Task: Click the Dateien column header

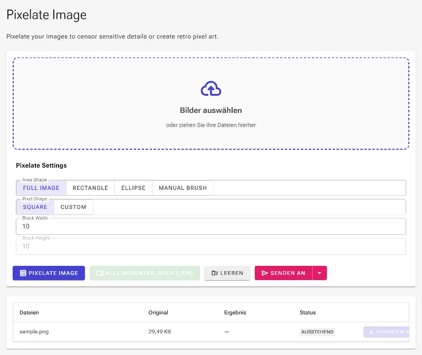Action: click(x=29, y=312)
